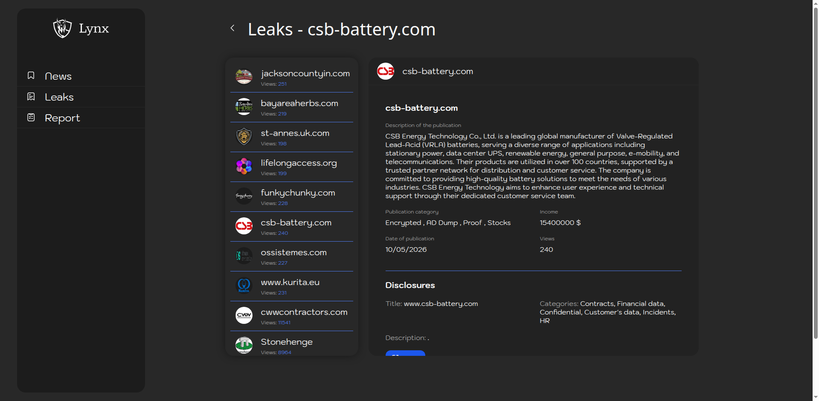Click the Leaks document icon in sidebar
This screenshot has width=819, height=401.
click(x=31, y=96)
